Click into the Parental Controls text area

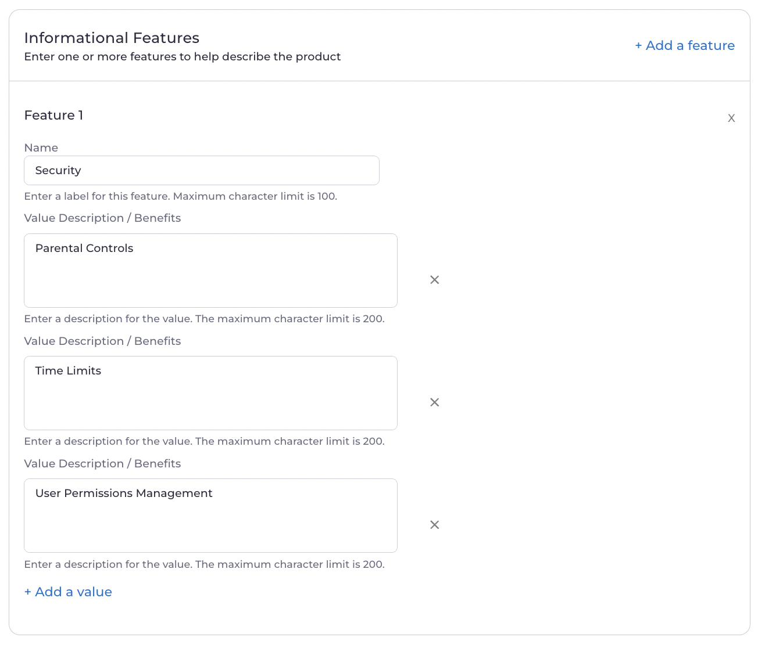(x=210, y=271)
